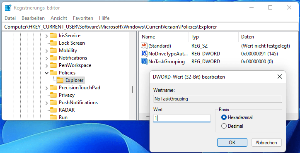Image resolution: width=300 pixels, height=153 pixels.
Task: Click the tree pane vertical scrollbar thumb
Action: [x=133, y=89]
